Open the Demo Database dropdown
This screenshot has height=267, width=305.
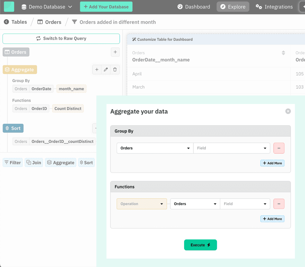coord(47,7)
